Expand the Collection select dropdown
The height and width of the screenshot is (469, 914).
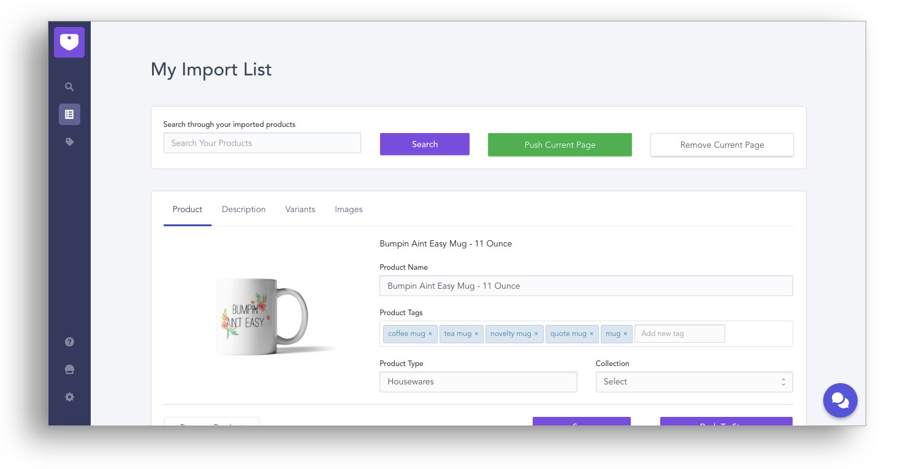tap(694, 382)
